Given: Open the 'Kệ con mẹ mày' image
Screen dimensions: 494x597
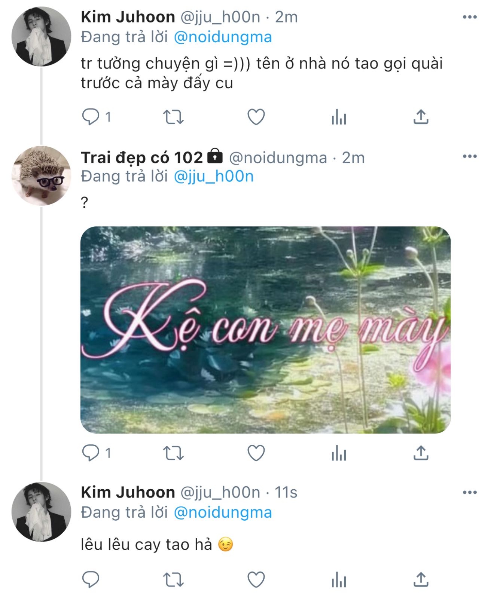Looking at the screenshot, I should (x=265, y=330).
